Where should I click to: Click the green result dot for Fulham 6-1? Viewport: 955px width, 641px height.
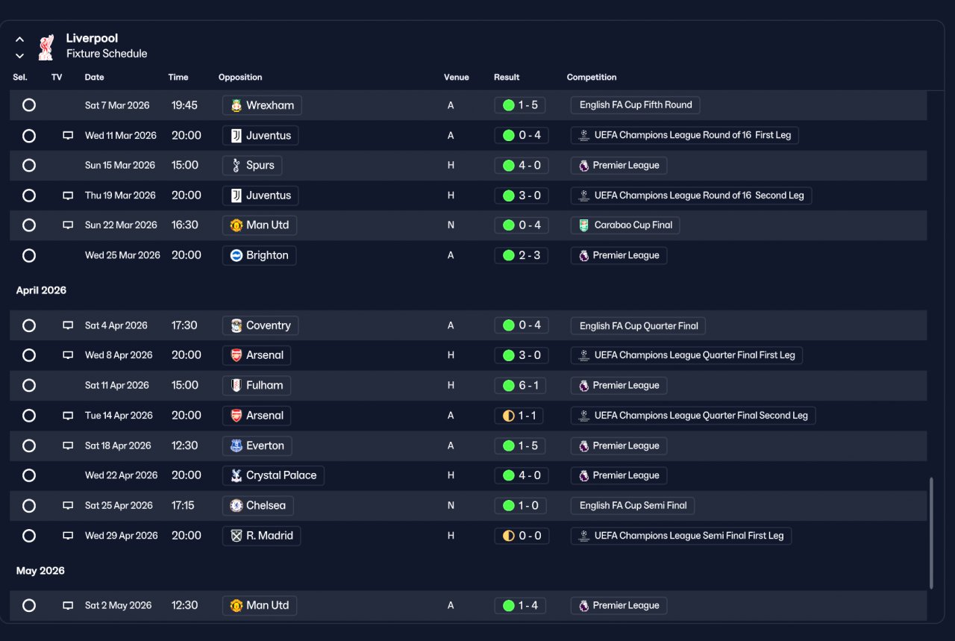(509, 386)
